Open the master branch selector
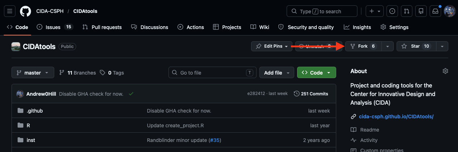The image size is (458, 152). [33, 72]
